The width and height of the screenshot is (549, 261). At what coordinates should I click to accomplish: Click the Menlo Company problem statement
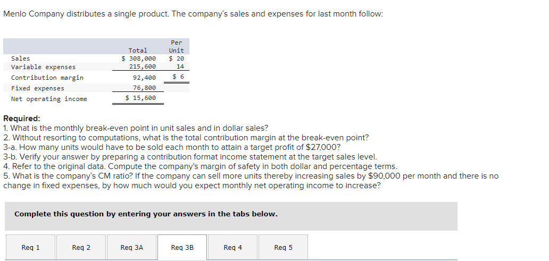pos(193,14)
